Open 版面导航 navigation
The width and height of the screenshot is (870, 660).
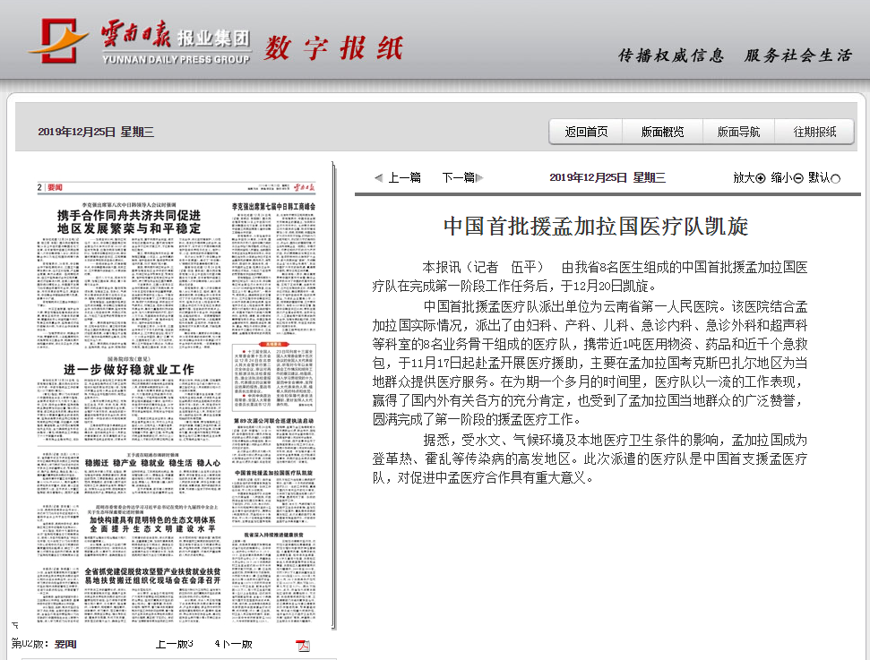(x=738, y=132)
